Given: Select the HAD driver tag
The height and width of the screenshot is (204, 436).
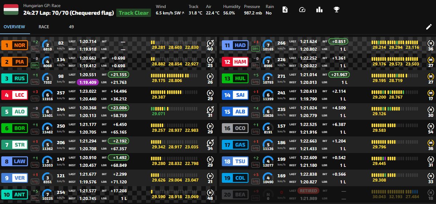Looking at the screenshot, I should [x=235, y=45].
